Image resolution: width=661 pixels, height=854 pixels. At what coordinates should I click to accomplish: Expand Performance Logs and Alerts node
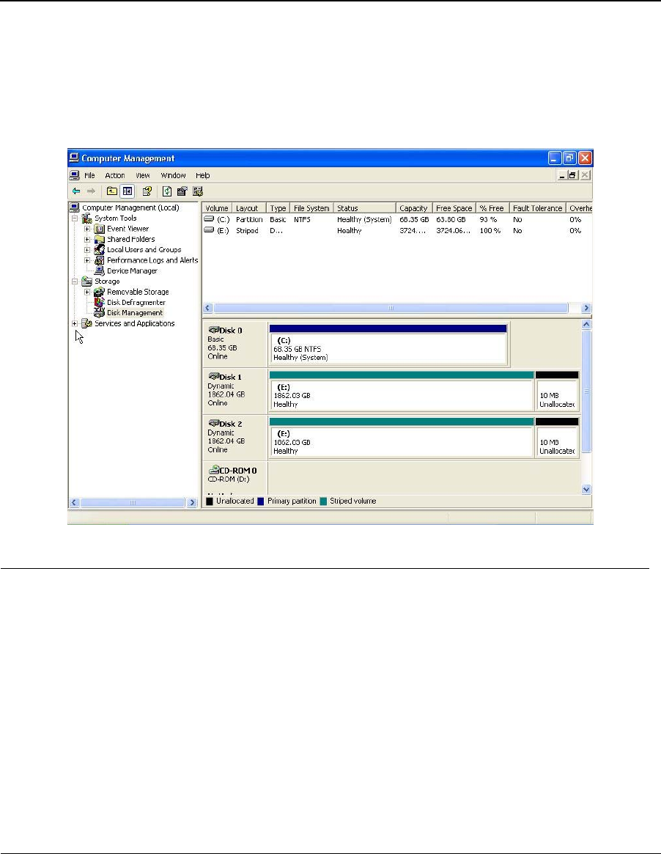87,260
